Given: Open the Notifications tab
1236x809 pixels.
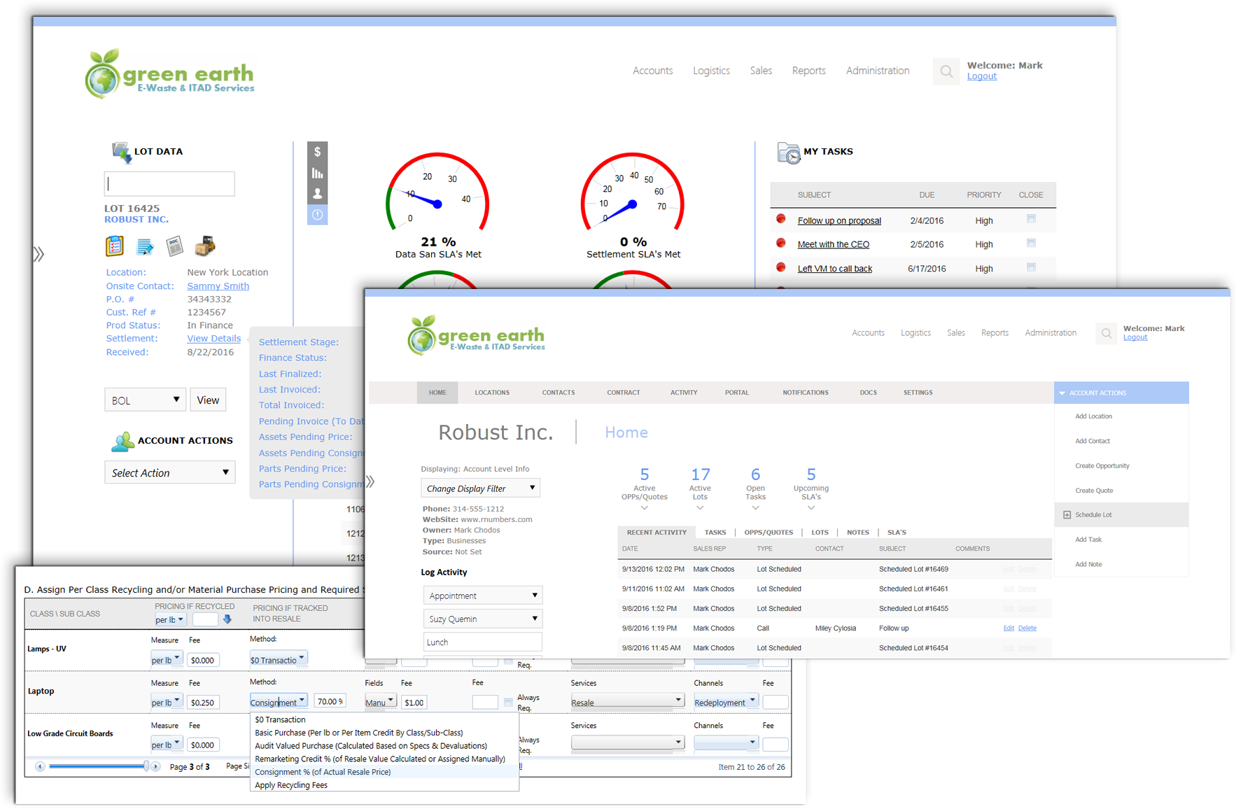Looking at the screenshot, I should pos(806,393).
